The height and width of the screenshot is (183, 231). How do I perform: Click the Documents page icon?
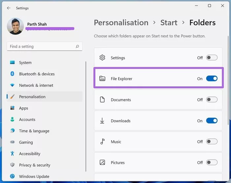point(102,99)
